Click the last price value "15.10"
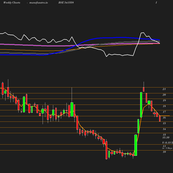 coord(166,137)
